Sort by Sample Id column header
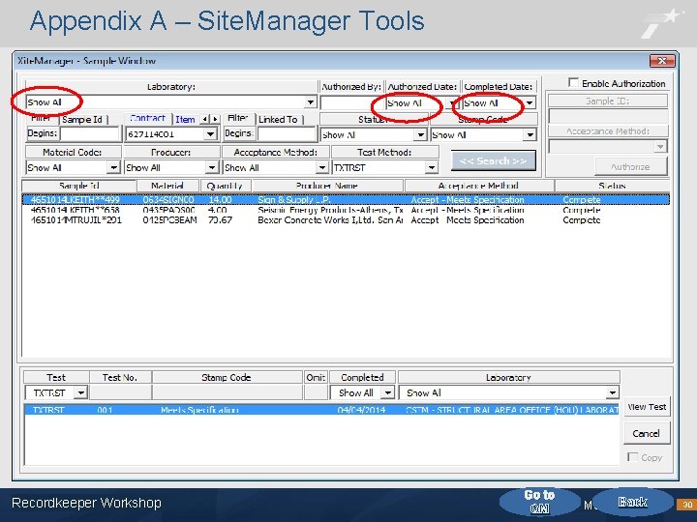Viewport: 697px width, 522px height. (x=79, y=186)
